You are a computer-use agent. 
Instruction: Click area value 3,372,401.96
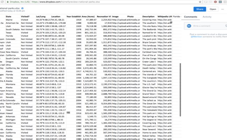pyautogui.click(x=90, y=68)
